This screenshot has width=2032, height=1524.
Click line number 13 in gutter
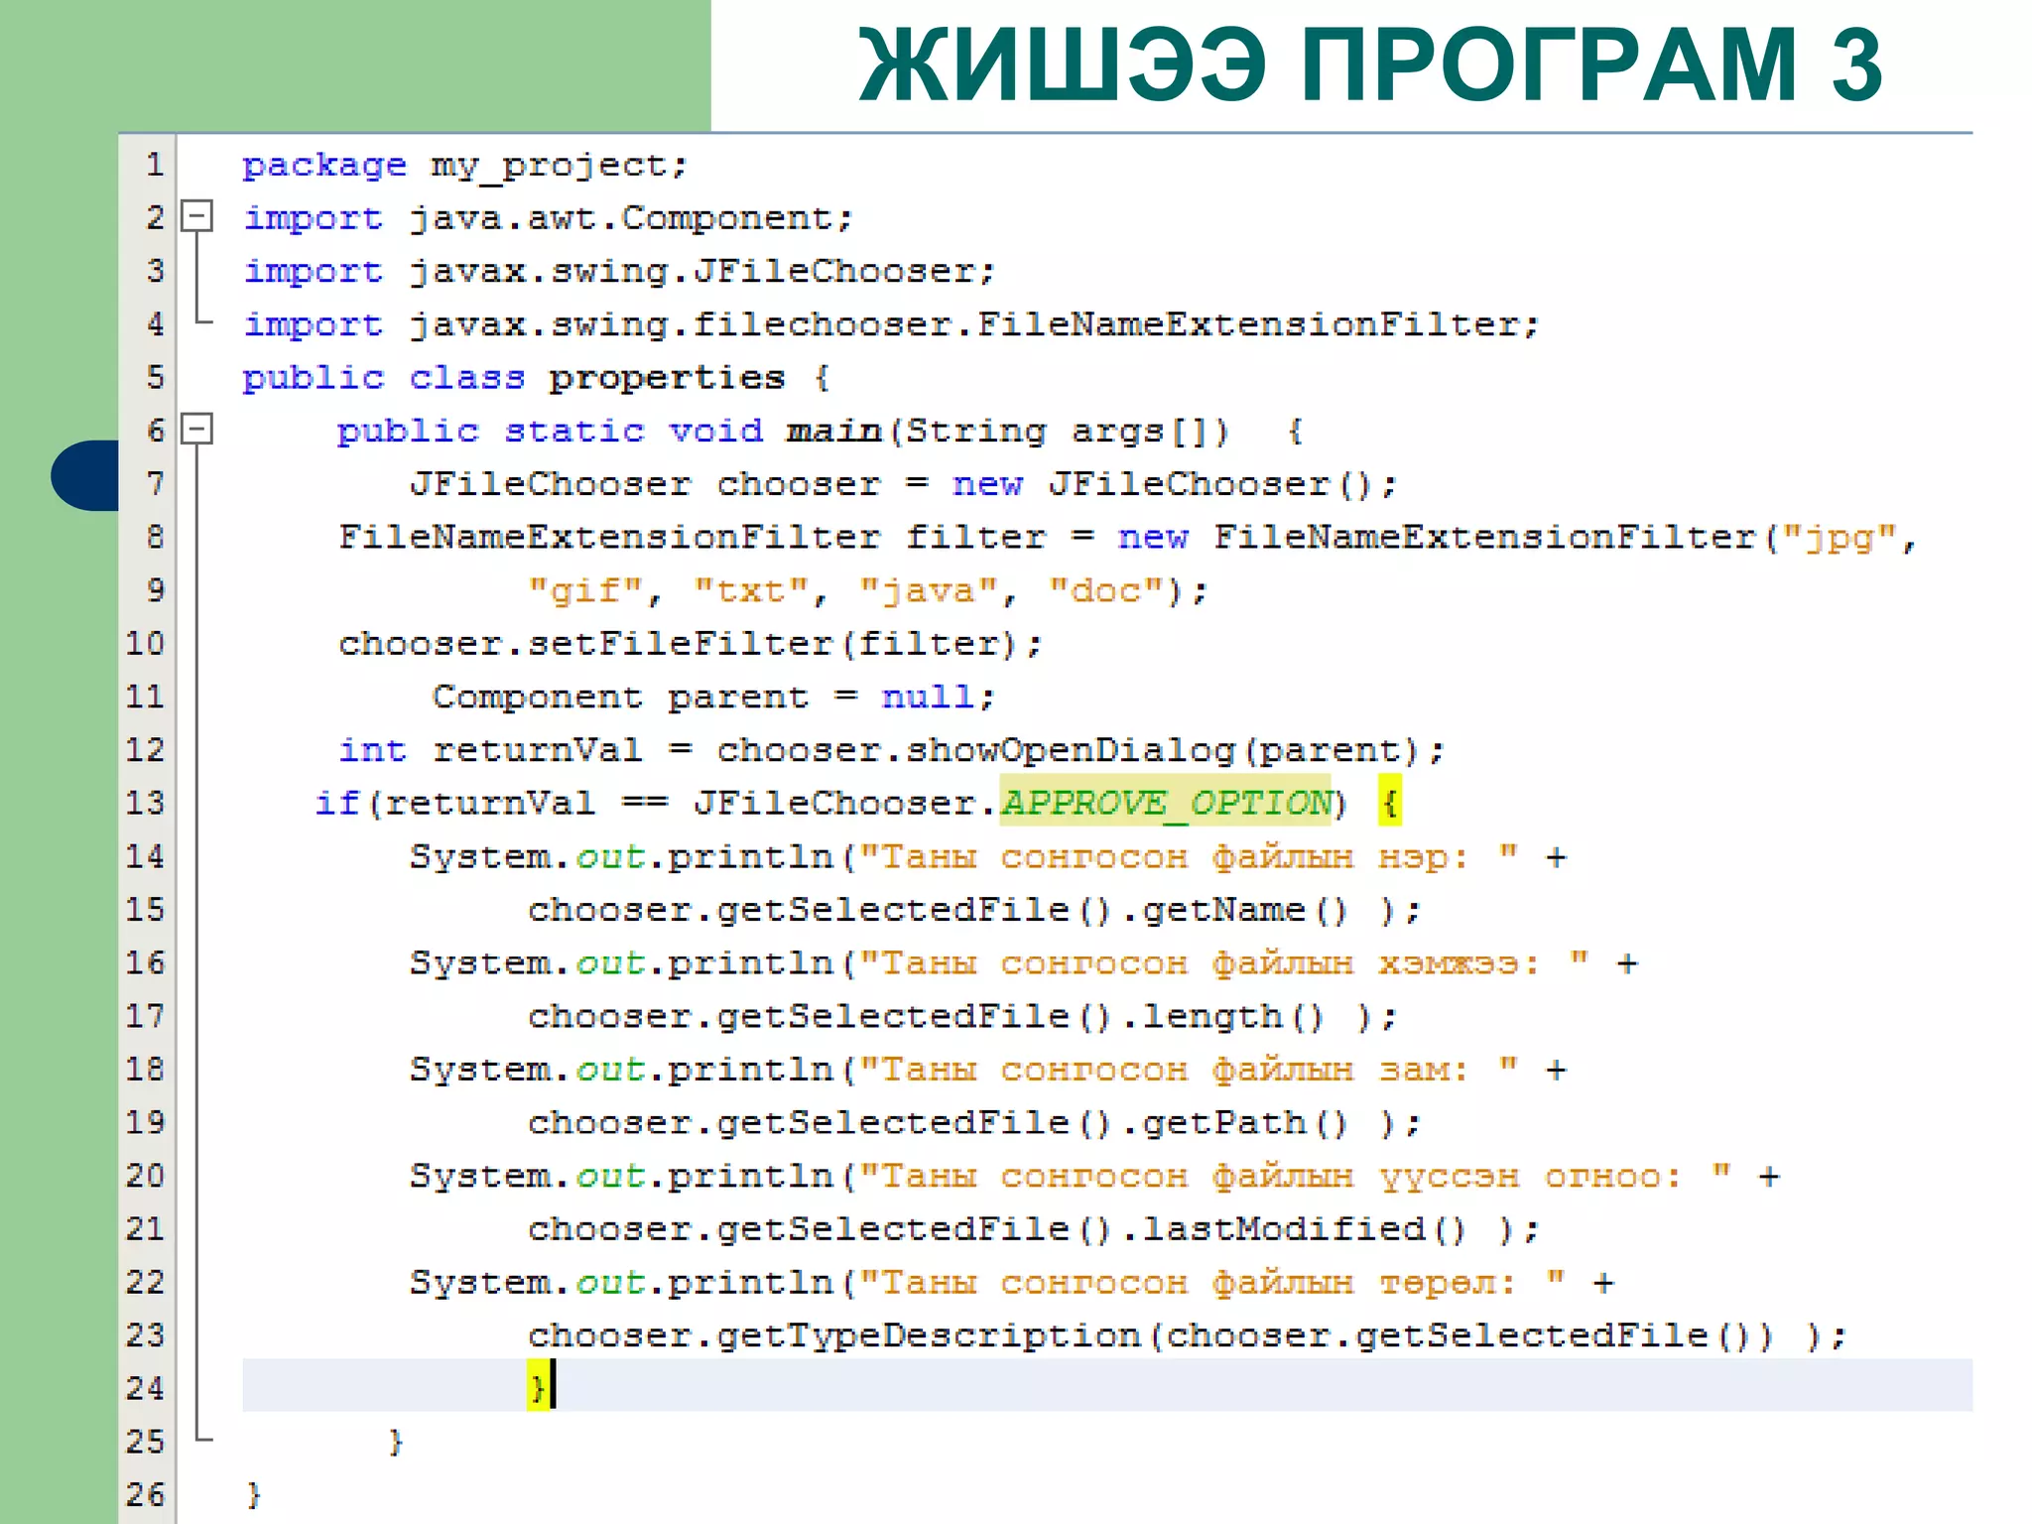(145, 802)
